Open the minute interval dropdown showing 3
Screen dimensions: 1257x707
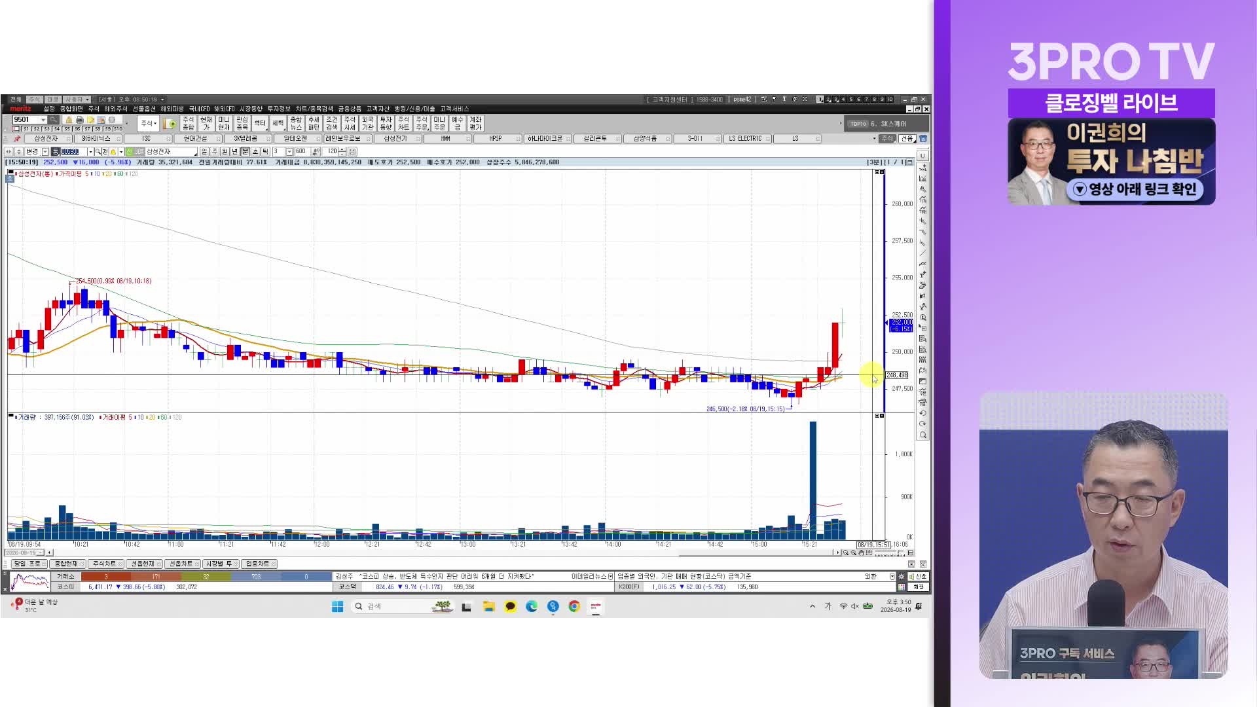(289, 152)
